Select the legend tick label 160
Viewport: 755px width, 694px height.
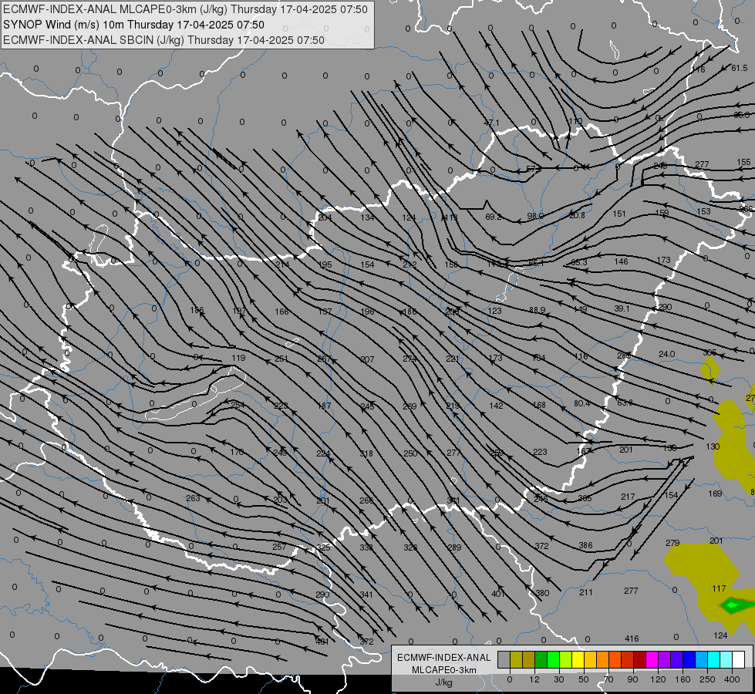click(683, 679)
